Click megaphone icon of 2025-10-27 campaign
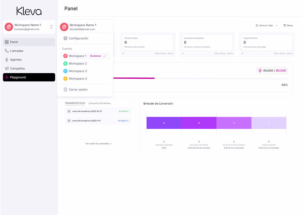The width and height of the screenshot is (303, 215). 69,111
